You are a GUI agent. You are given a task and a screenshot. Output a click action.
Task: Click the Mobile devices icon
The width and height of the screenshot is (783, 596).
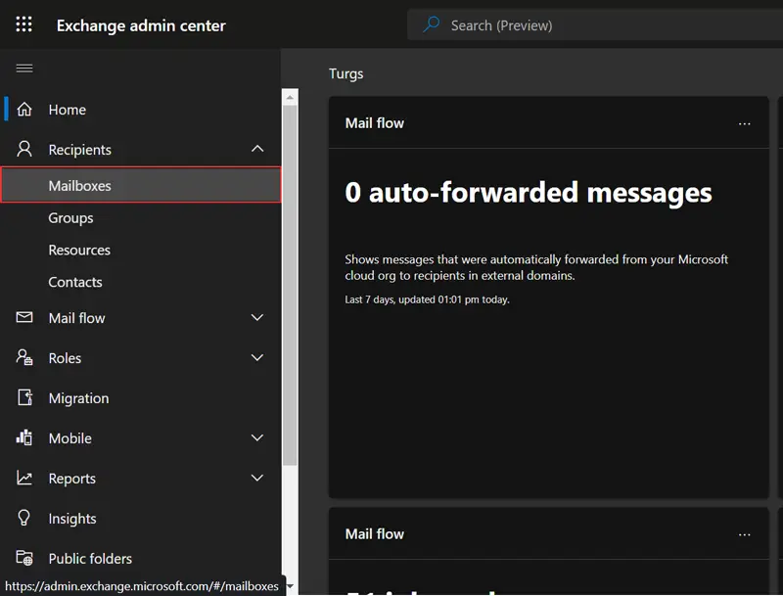click(24, 438)
